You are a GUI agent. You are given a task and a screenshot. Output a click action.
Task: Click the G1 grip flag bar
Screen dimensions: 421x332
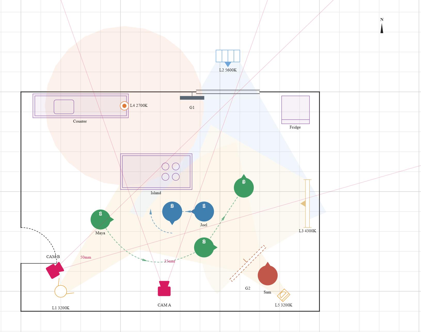pyautogui.click(x=192, y=98)
